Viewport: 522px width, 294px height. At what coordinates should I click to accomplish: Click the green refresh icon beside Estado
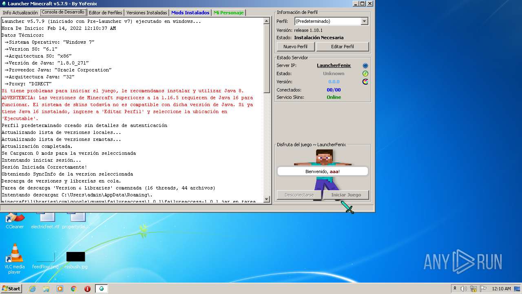pos(365,73)
